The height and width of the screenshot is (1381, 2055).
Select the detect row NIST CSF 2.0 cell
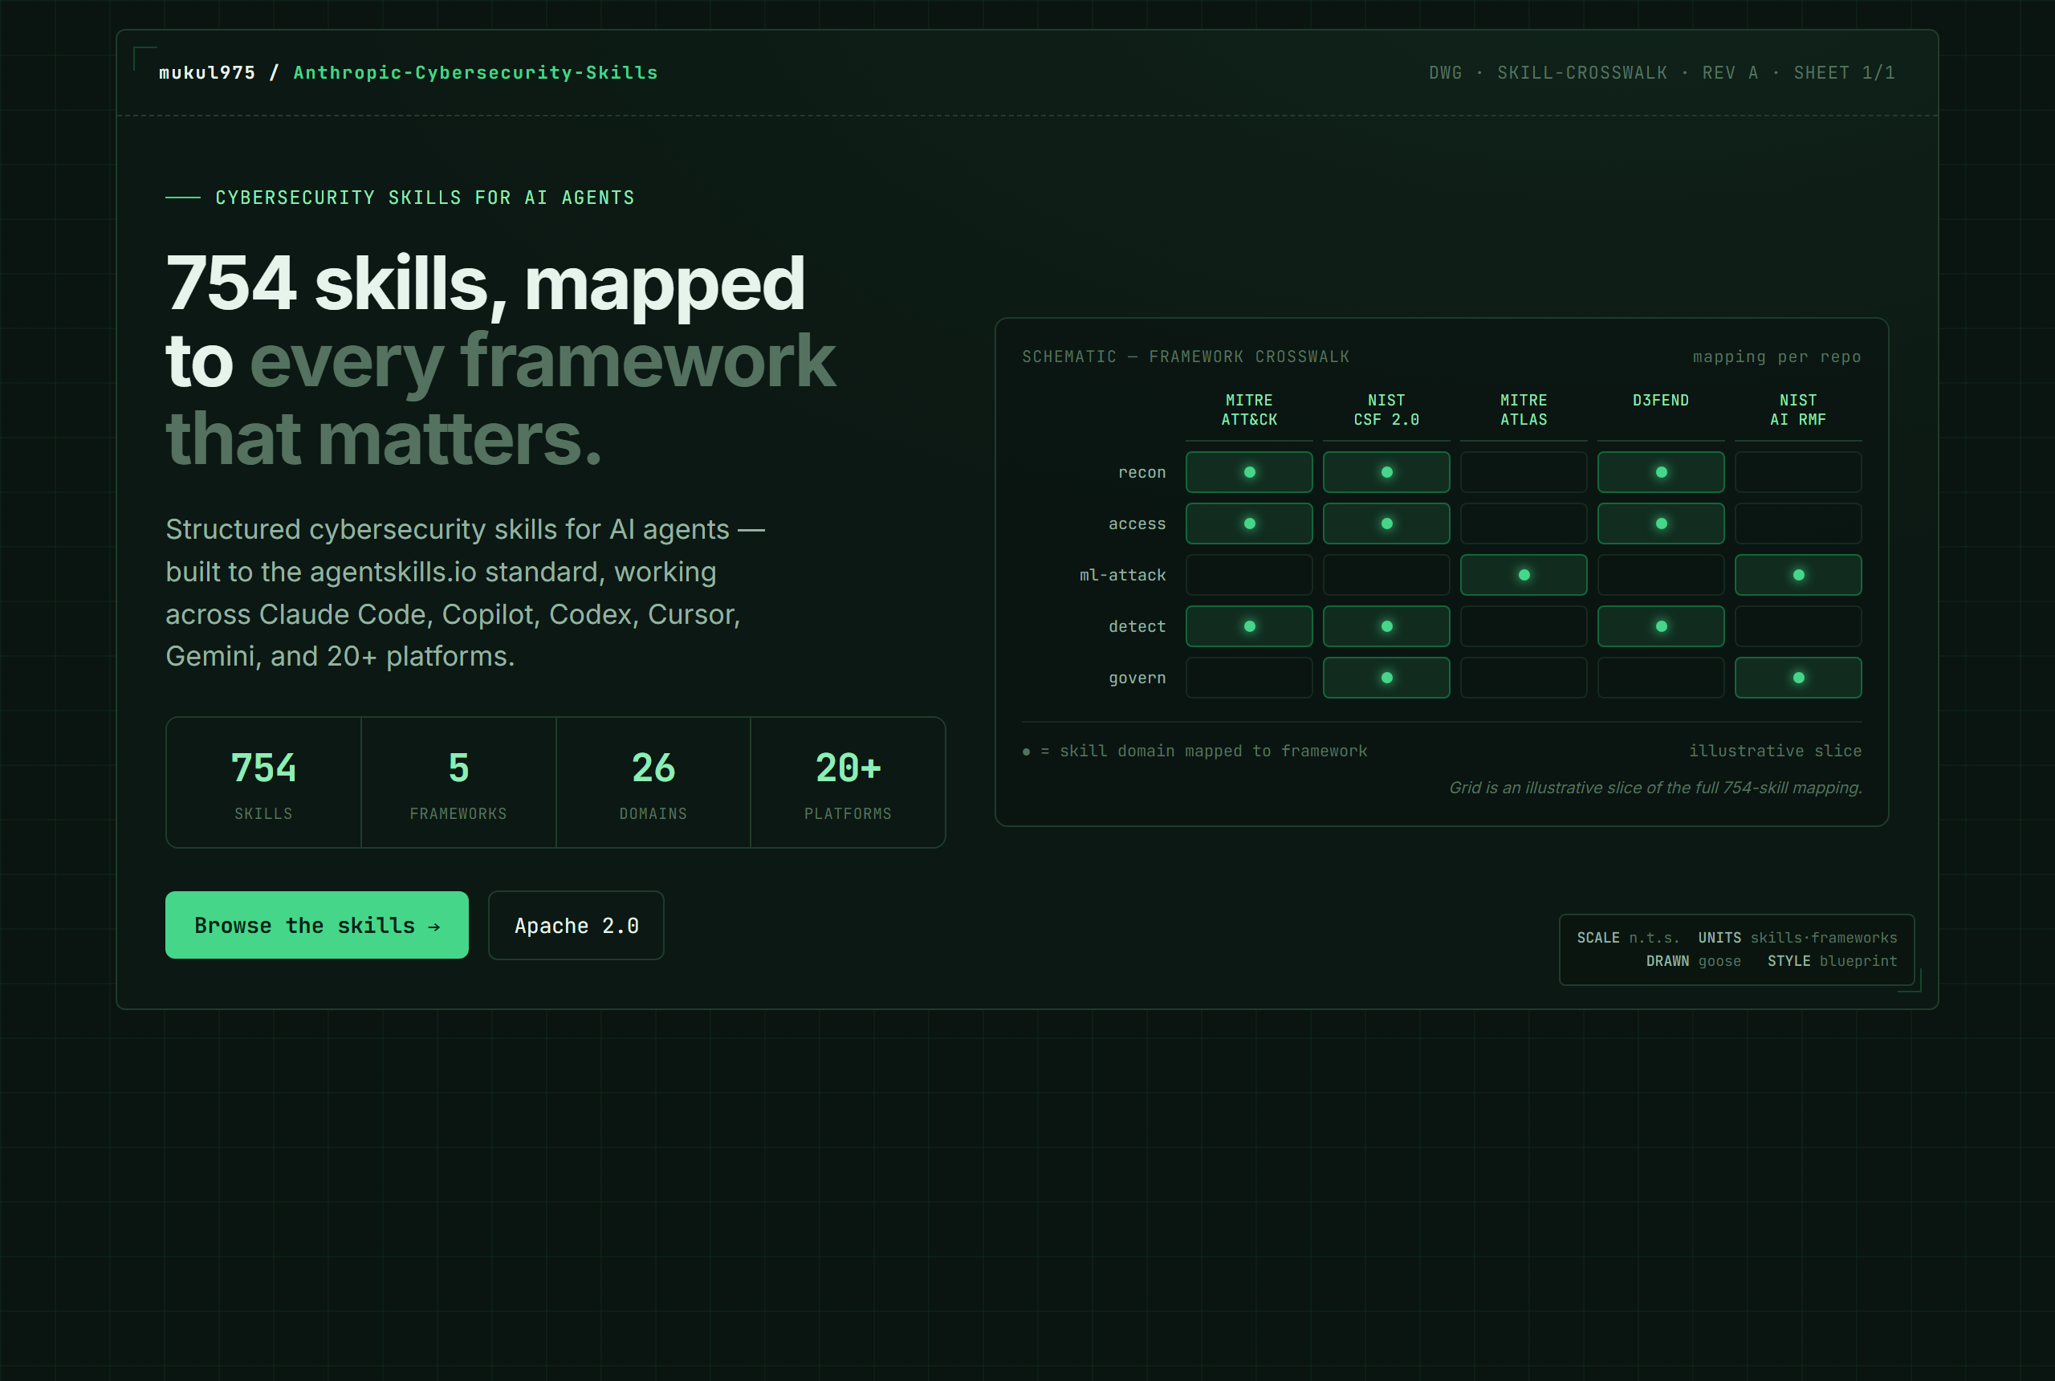click(x=1386, y=626)
